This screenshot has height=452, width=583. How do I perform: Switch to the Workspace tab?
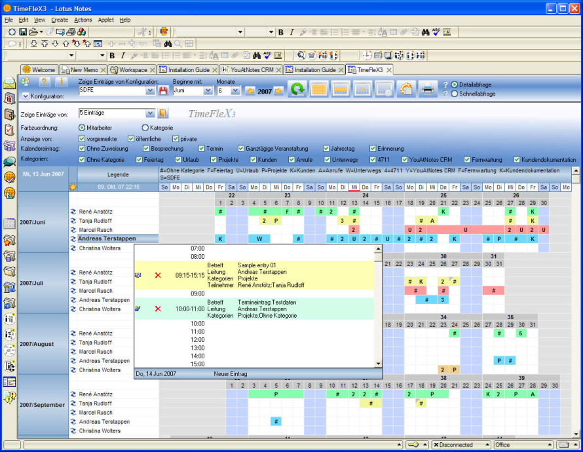[132, 70]
